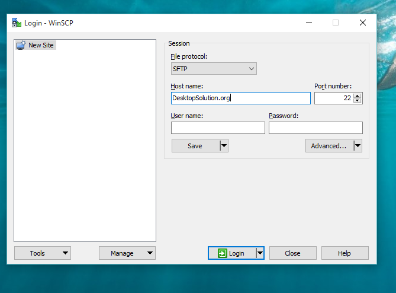Viewport: 396px width, 293px height.
Task: Click the Save button
Action: click(x=195, y=146)
